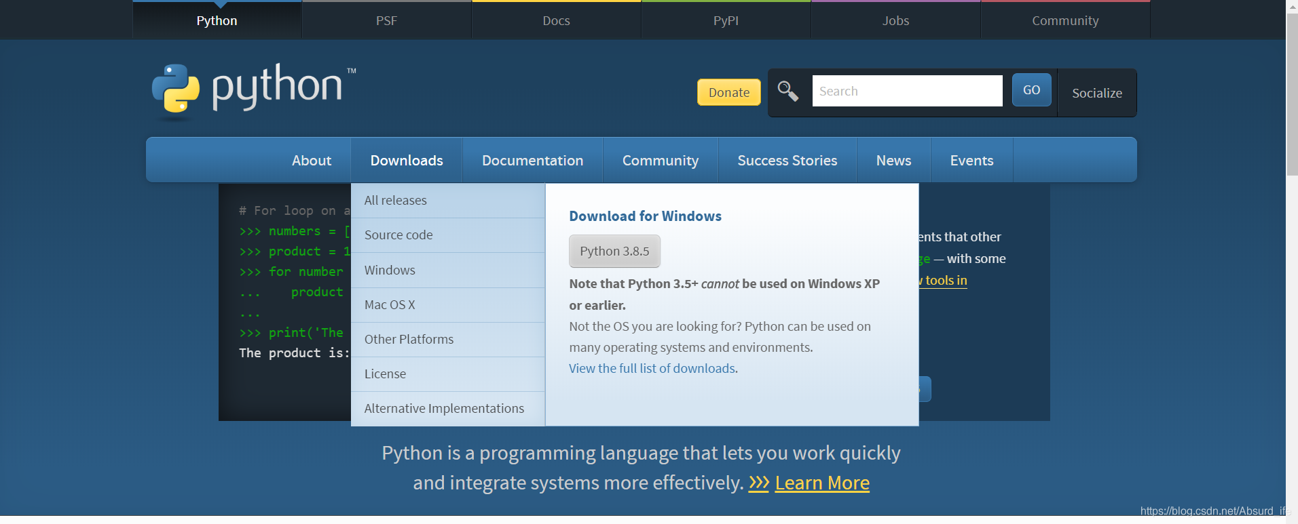Open the Python tab in top bar

pos(217,20)
